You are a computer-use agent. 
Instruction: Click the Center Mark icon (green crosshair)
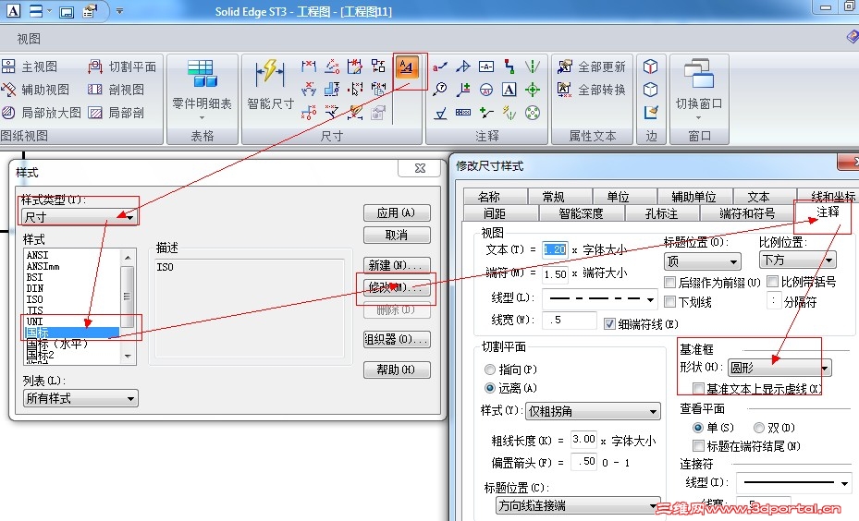pos(533,90)
